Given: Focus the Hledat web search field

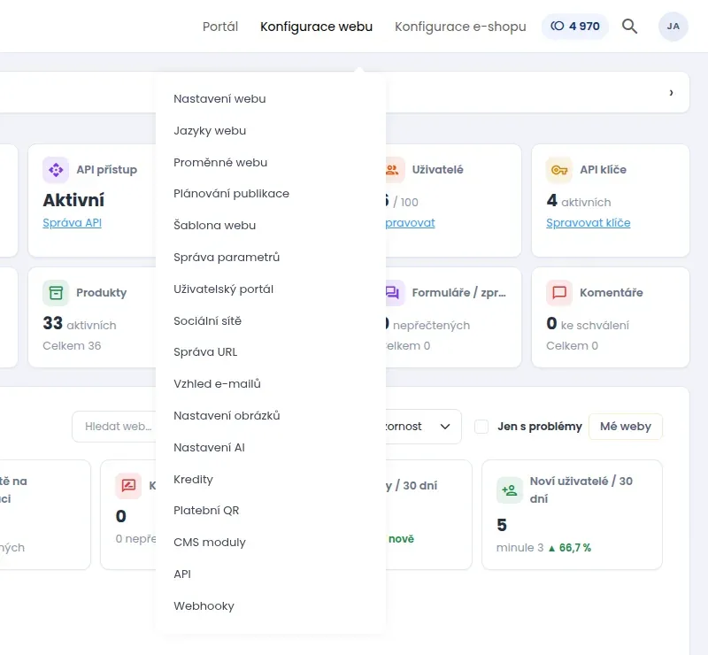Looking at the screenshot, I should [114, 427].
